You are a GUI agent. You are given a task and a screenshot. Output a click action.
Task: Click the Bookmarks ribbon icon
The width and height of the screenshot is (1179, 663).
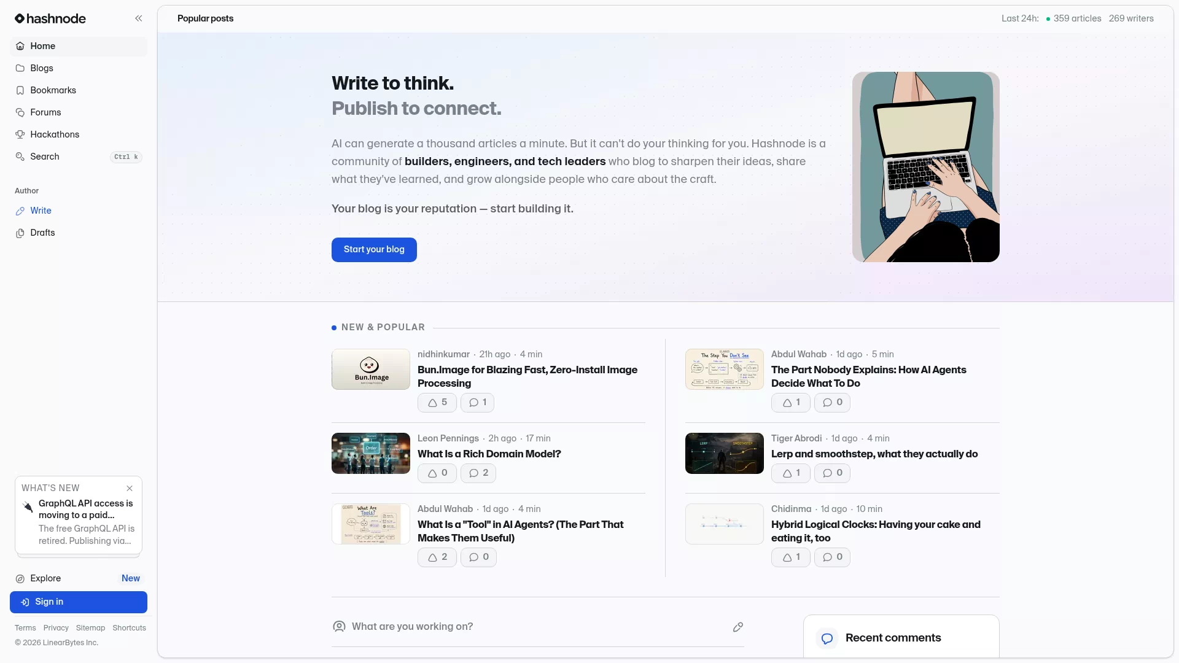click(20, 90)
